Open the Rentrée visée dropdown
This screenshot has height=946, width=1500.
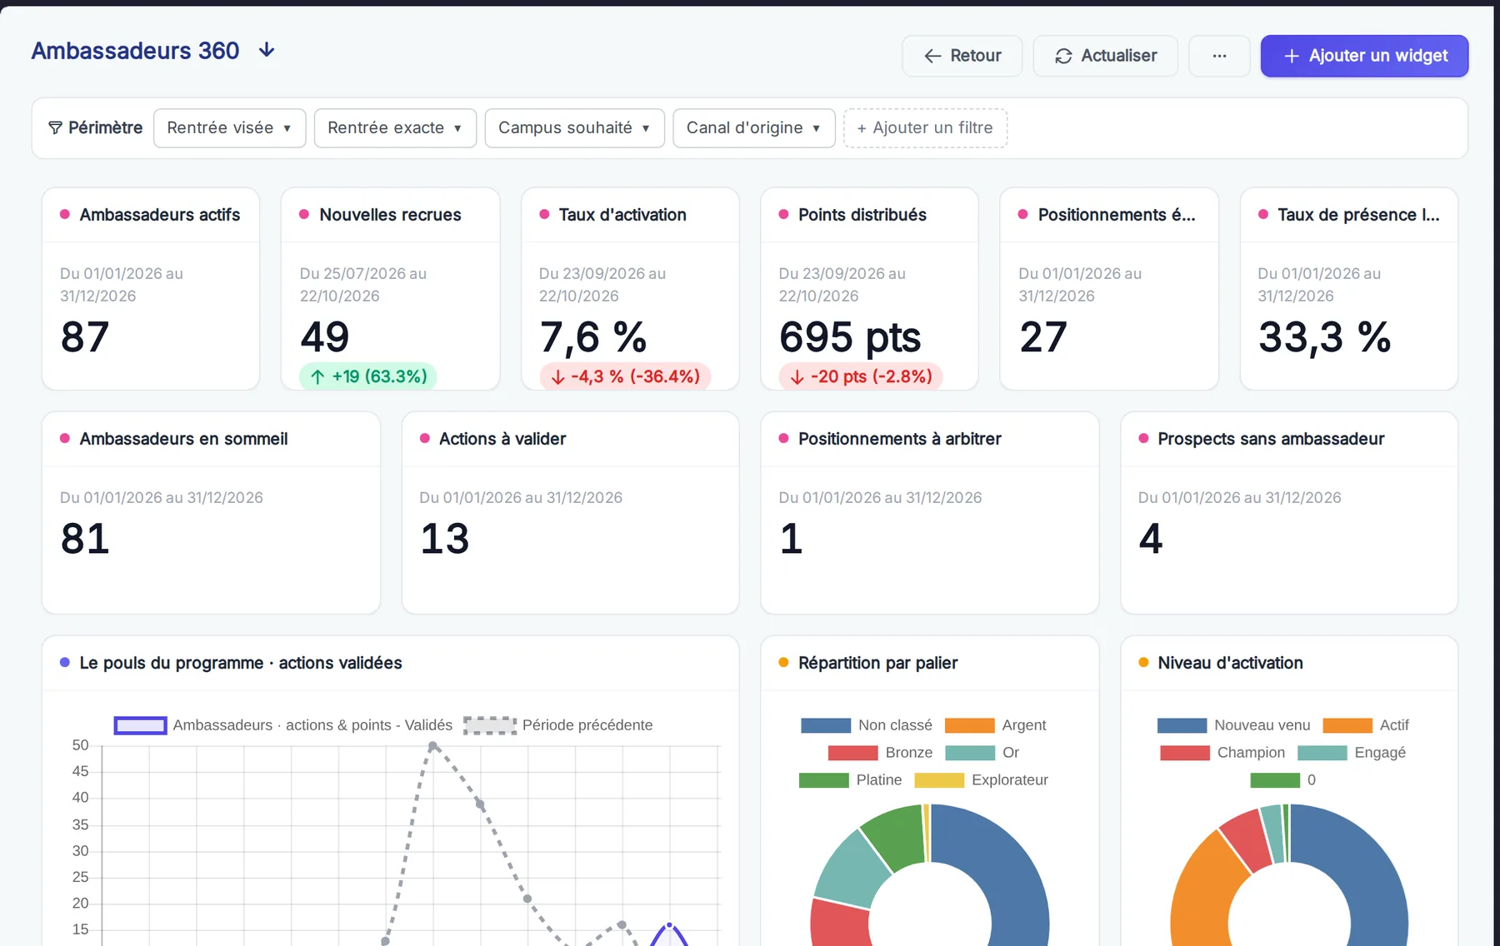coord(229,128)
